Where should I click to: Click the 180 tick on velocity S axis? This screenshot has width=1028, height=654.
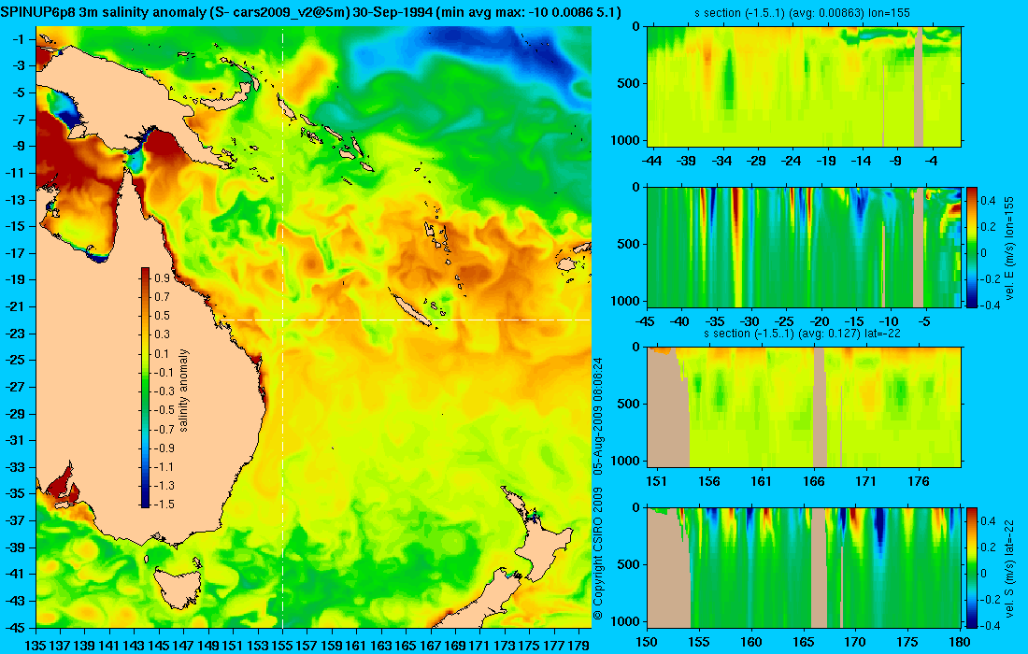click(960, 642)
